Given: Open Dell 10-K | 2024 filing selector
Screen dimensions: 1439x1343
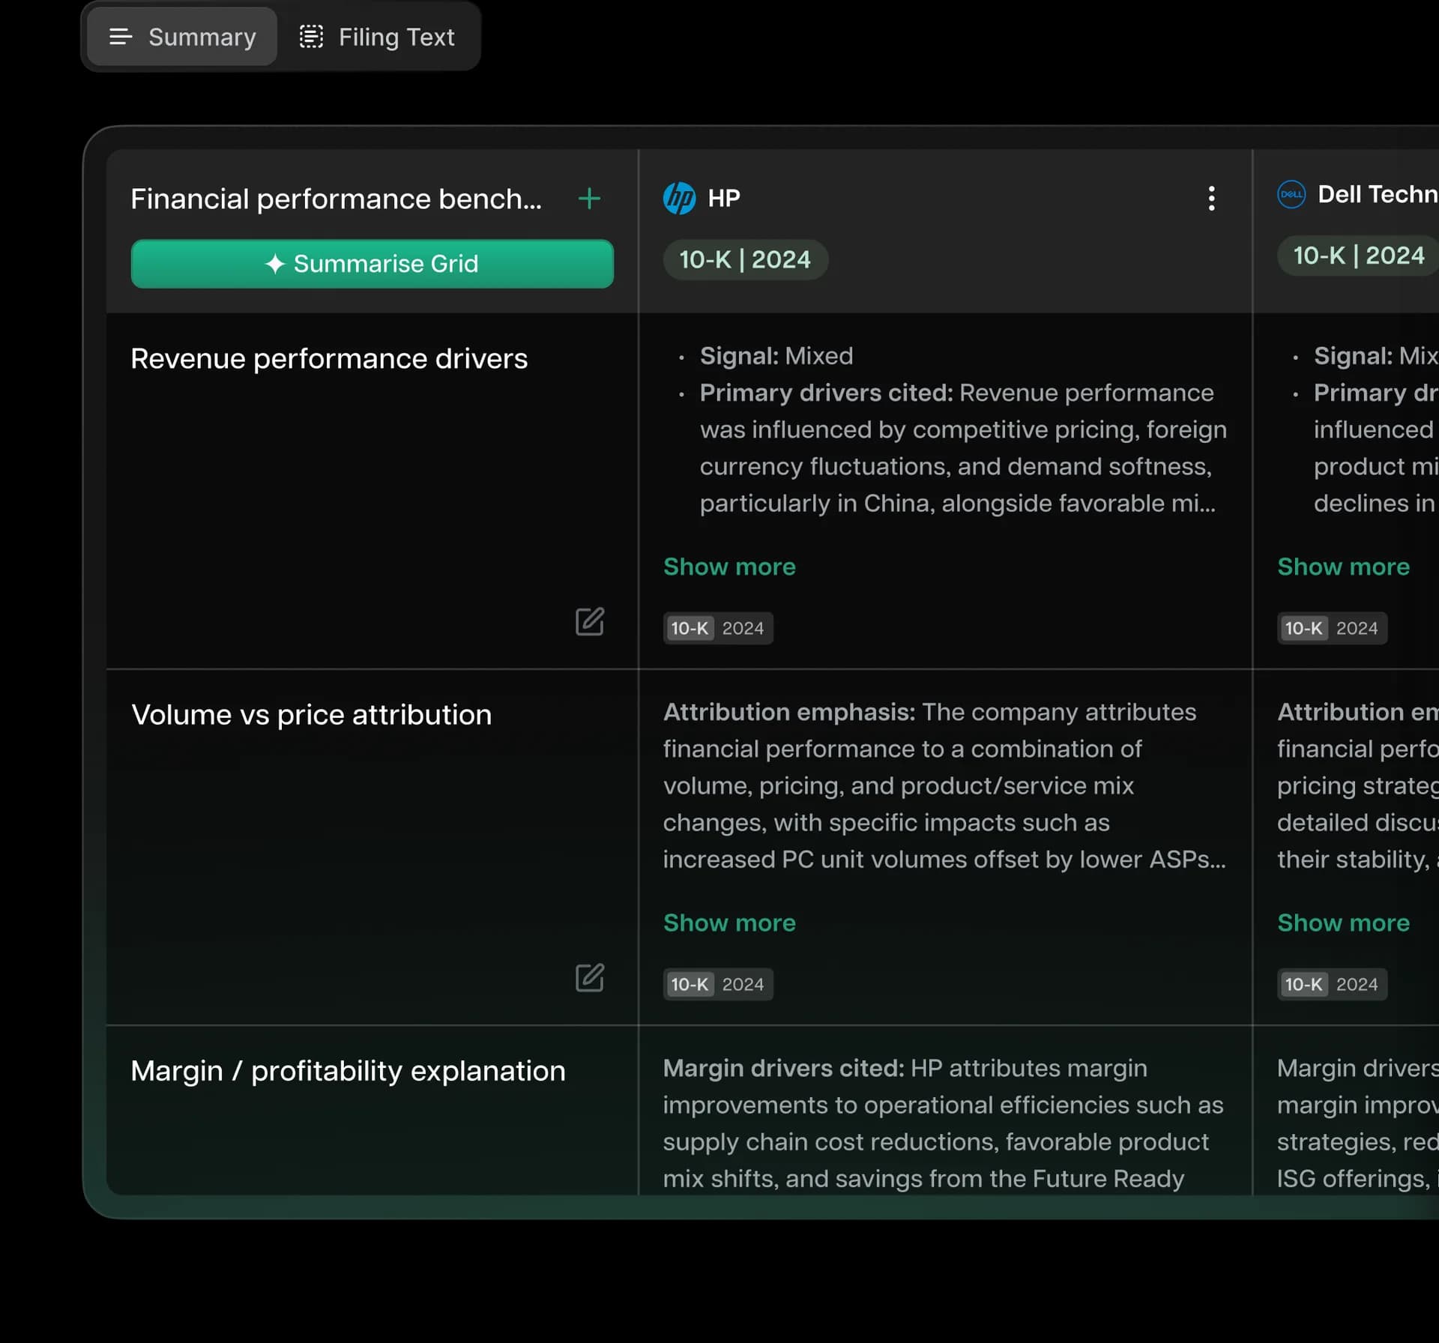Looking at the screenshot, I should [1357, 256].
